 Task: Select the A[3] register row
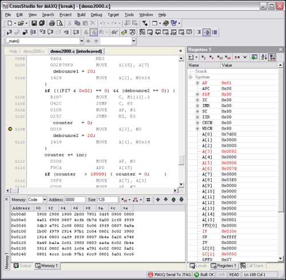pyautogui.click(x=233, y=151)
